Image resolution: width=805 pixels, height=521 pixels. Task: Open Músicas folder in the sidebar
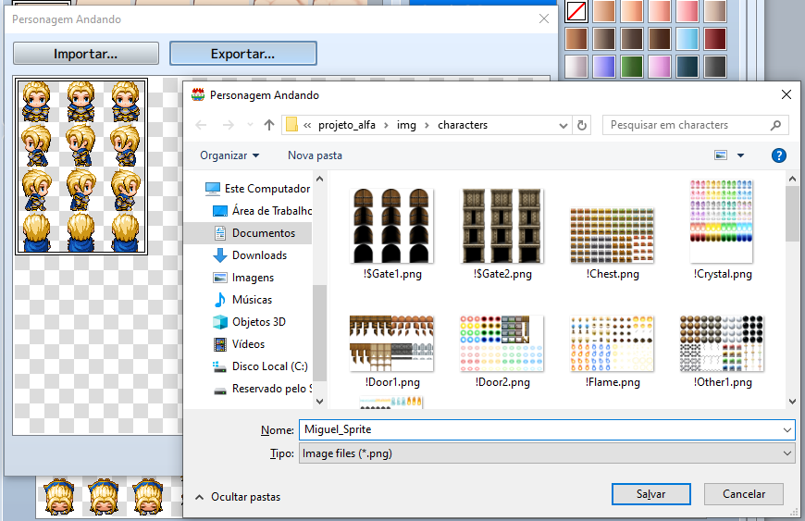coord(242,299)
